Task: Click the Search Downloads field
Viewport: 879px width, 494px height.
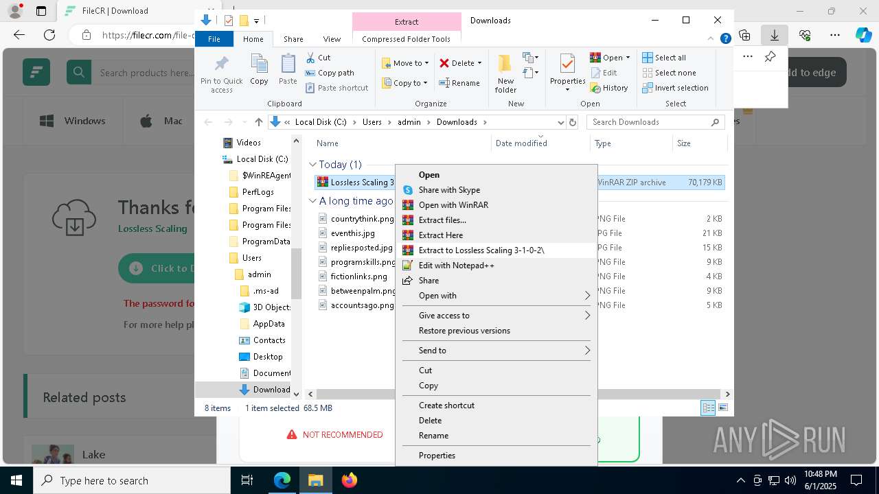Action: (655, 122)
